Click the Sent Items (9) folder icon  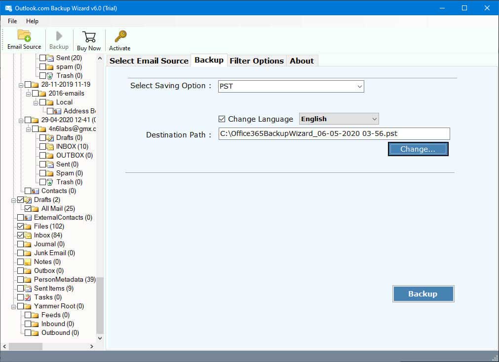tap(28, 289)
